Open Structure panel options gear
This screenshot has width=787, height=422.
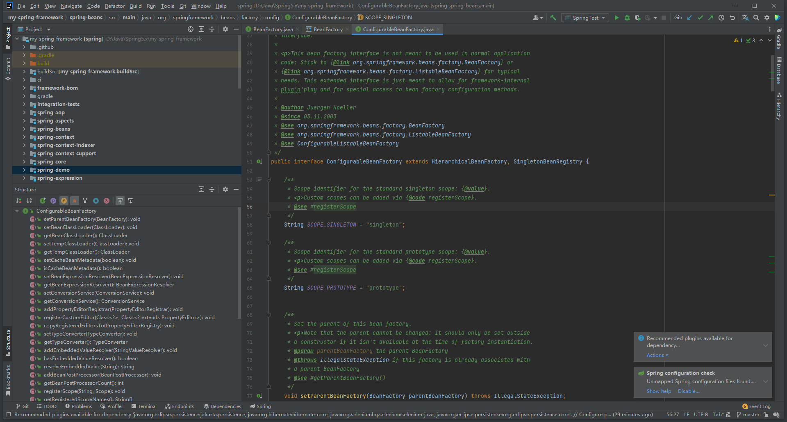(225, 189)
